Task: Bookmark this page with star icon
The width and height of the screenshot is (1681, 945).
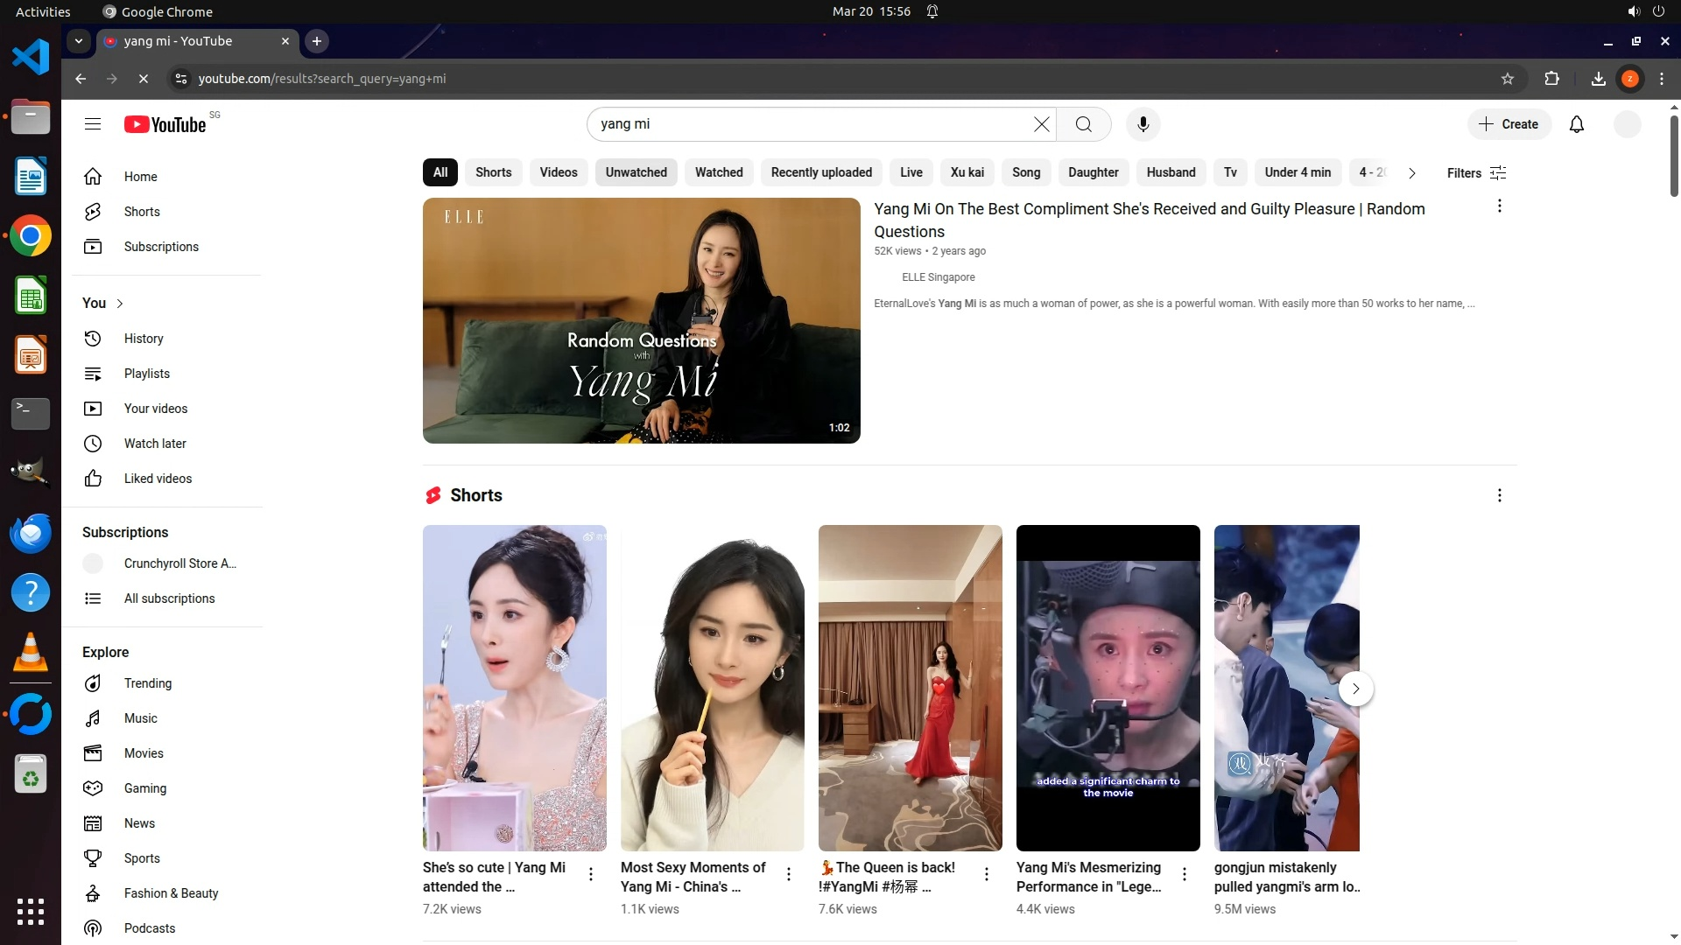Action: click(1508, 79)
